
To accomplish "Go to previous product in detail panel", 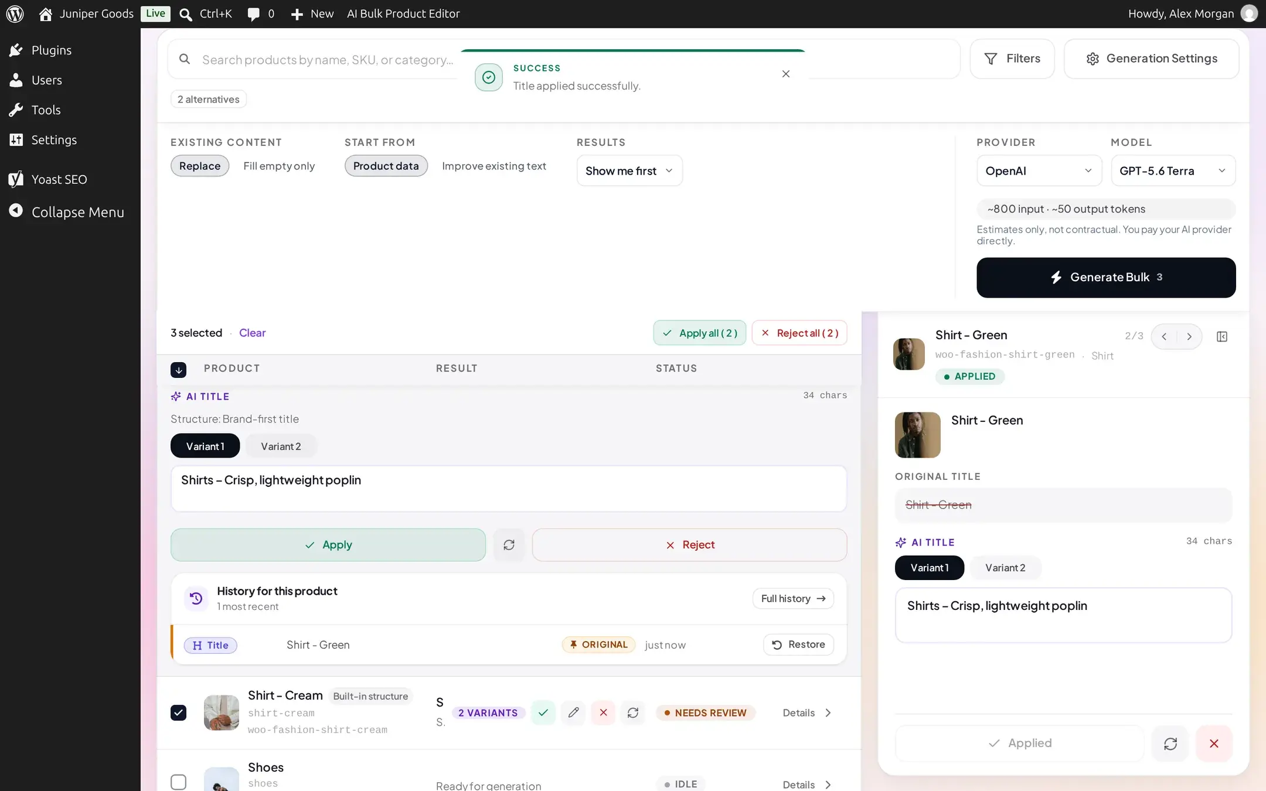I will pyautogui.click(x=1165, y=336).
